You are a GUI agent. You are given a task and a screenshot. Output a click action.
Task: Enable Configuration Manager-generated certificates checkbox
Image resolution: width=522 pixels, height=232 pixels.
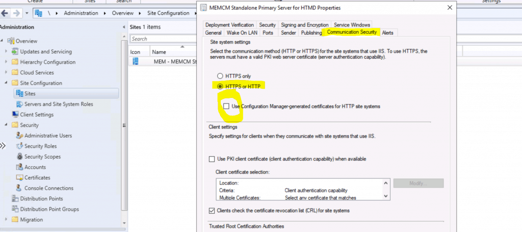pos(226,107)
